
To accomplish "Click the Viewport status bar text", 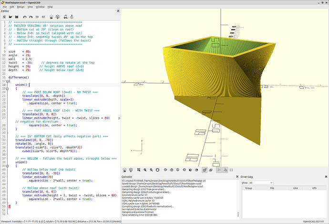I will click(x=61, y=222).
